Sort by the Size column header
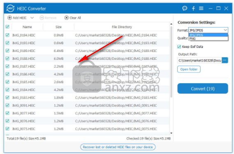Screen dimensions: 234x154 tap(58, 27)
